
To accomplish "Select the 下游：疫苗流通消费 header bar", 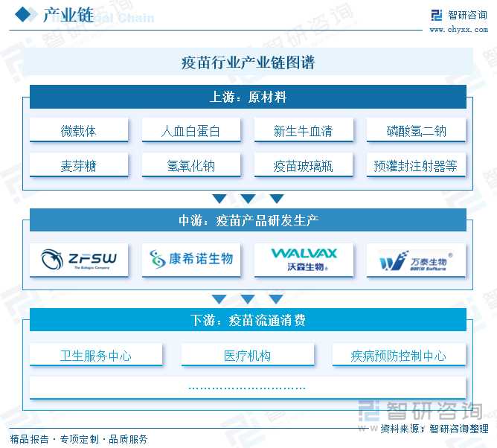I will [x=248, y=320].
